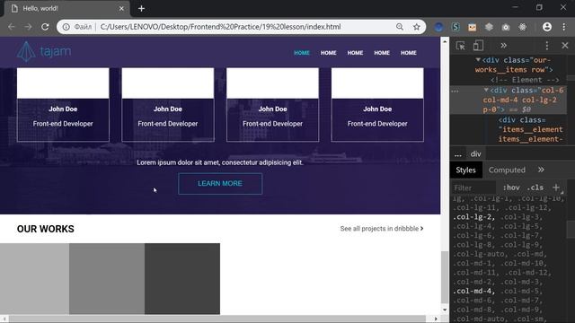The height and width of the screenshot is (323, 575).
Task: Click the third HOME nav link
Action: pyautogui.click(x=355, y=53)
